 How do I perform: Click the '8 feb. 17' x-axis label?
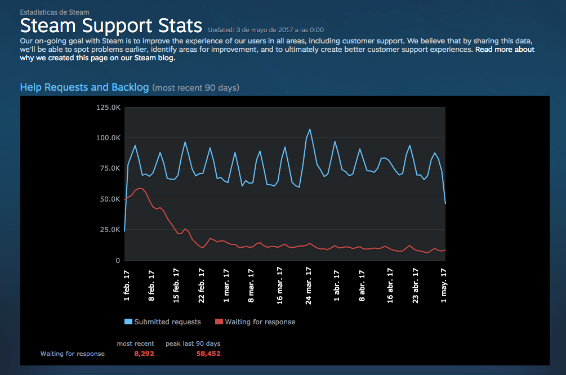151,285
